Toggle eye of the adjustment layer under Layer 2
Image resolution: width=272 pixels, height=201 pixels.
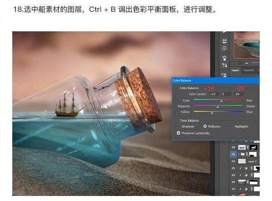(x=233, y=168)
